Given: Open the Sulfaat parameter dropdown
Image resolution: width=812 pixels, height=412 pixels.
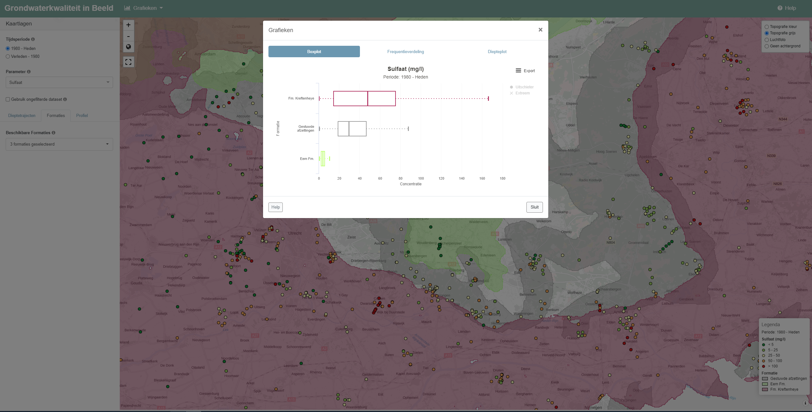Looking at the screenshot, I should click(59, 83).
